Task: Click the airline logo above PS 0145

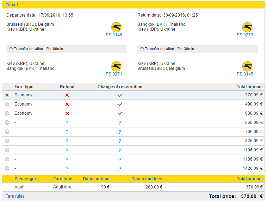Action: tap(247, 66)
